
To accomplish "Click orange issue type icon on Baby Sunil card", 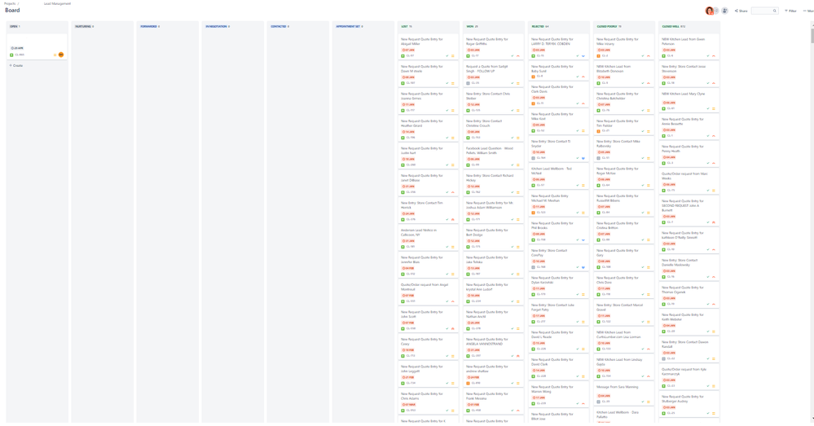I will tap(533, 77).
